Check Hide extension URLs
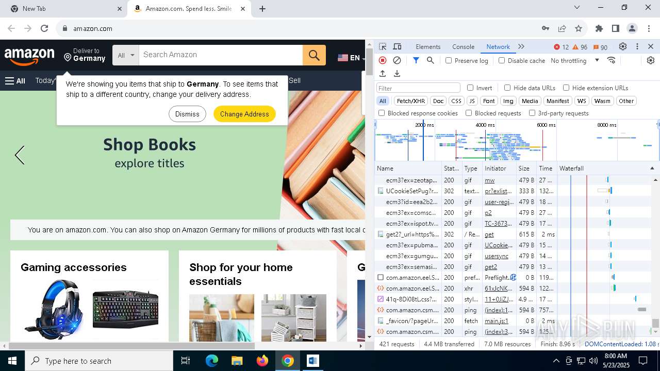This screenshot has height=371, width=660. point(566,88)
